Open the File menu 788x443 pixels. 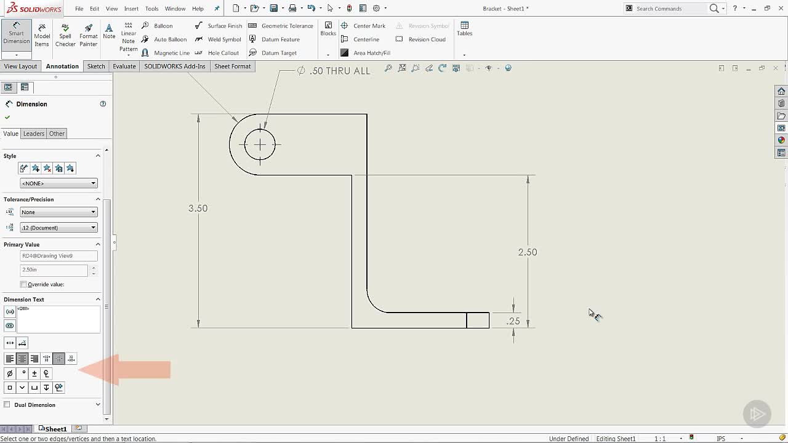pyautogui.click(x=79, y=9)
